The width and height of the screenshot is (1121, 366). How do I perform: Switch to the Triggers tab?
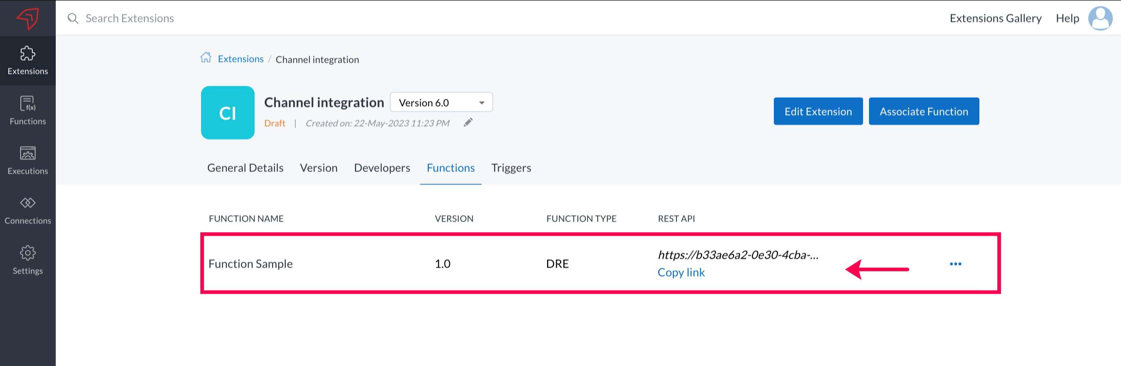pyautogui.click(x=511, y=168)
